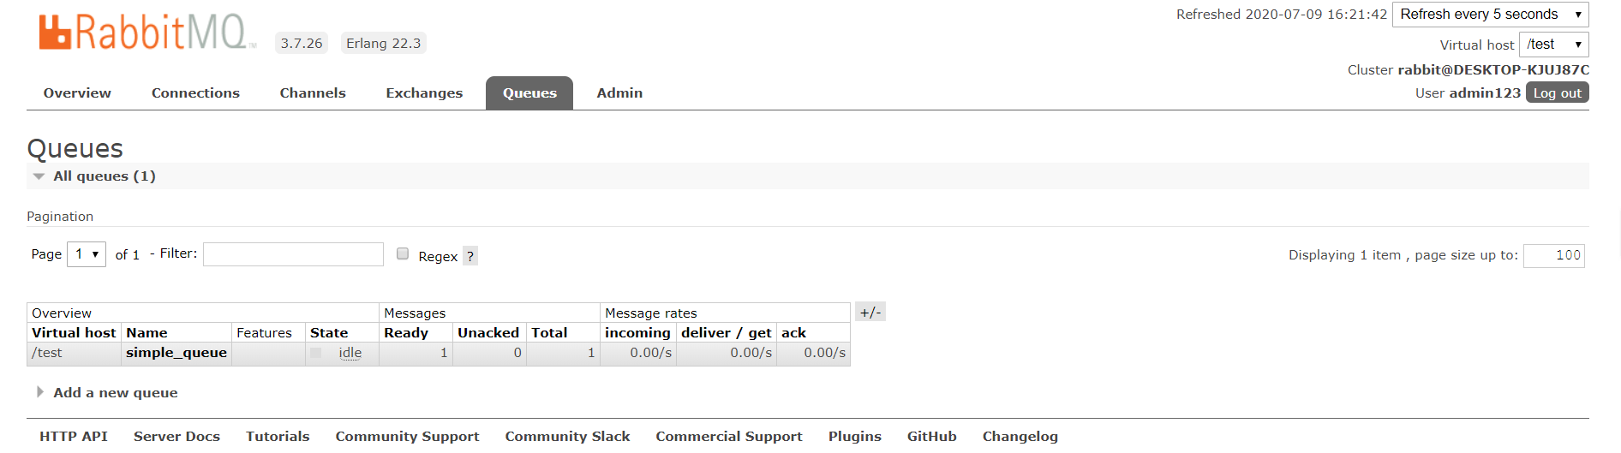Enable the Regex checkbox
This screenshot has height=453, width=1621.
pyautogui.click(x=403, y=253)
